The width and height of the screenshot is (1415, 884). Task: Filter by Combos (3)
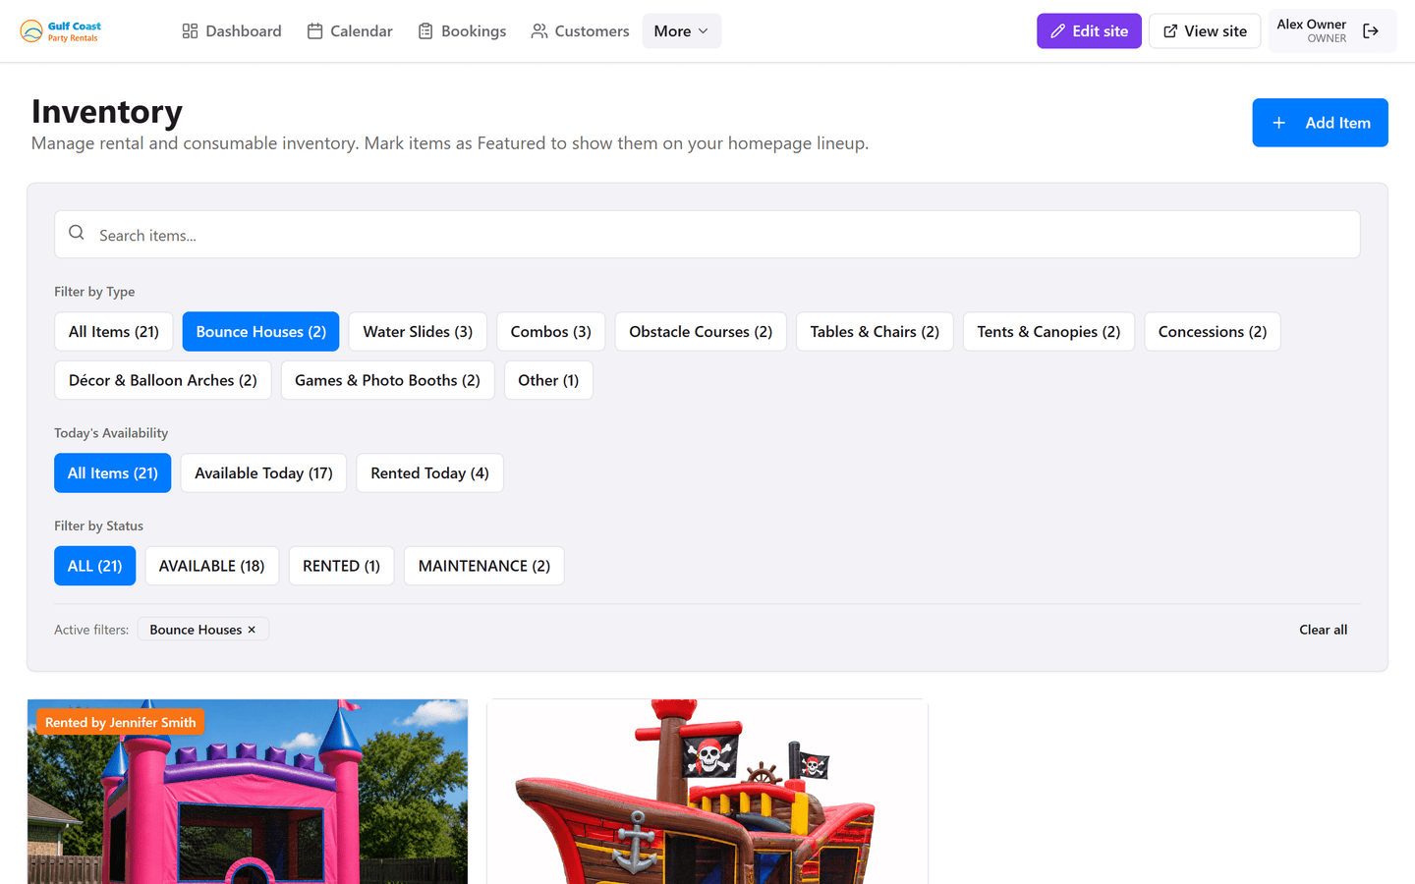[x=550, y=332]
